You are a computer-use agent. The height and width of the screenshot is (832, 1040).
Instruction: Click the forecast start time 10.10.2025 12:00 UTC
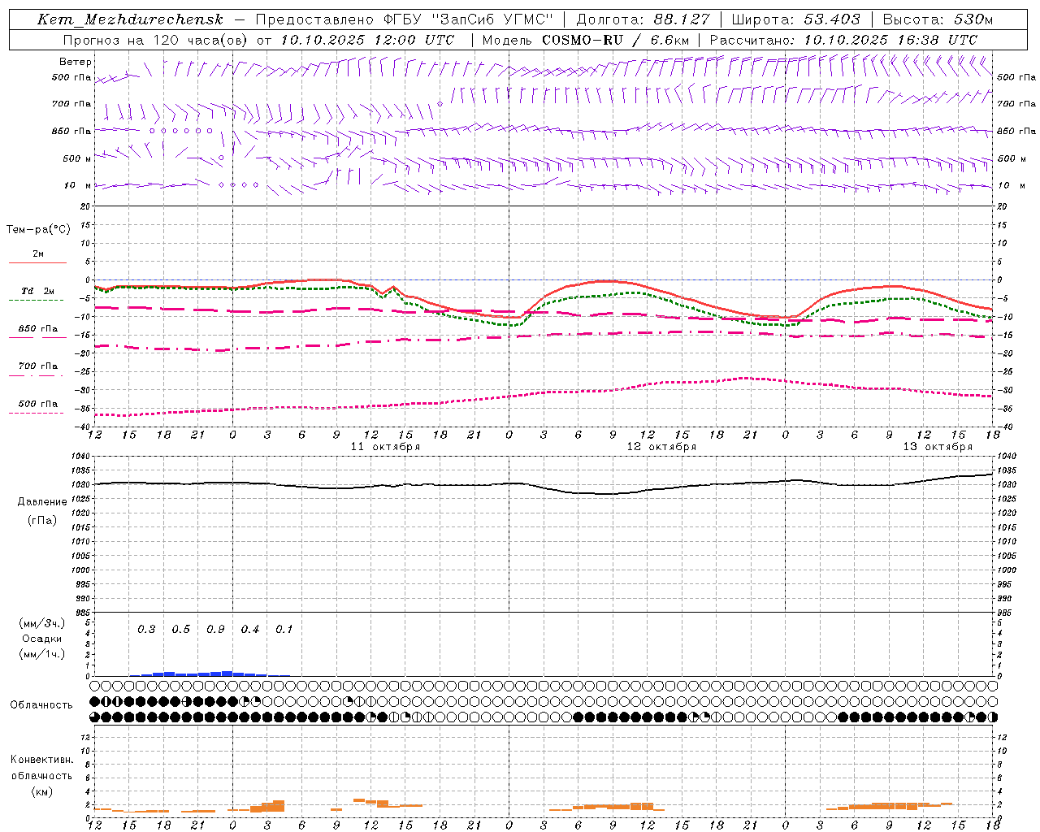[367, 40]
